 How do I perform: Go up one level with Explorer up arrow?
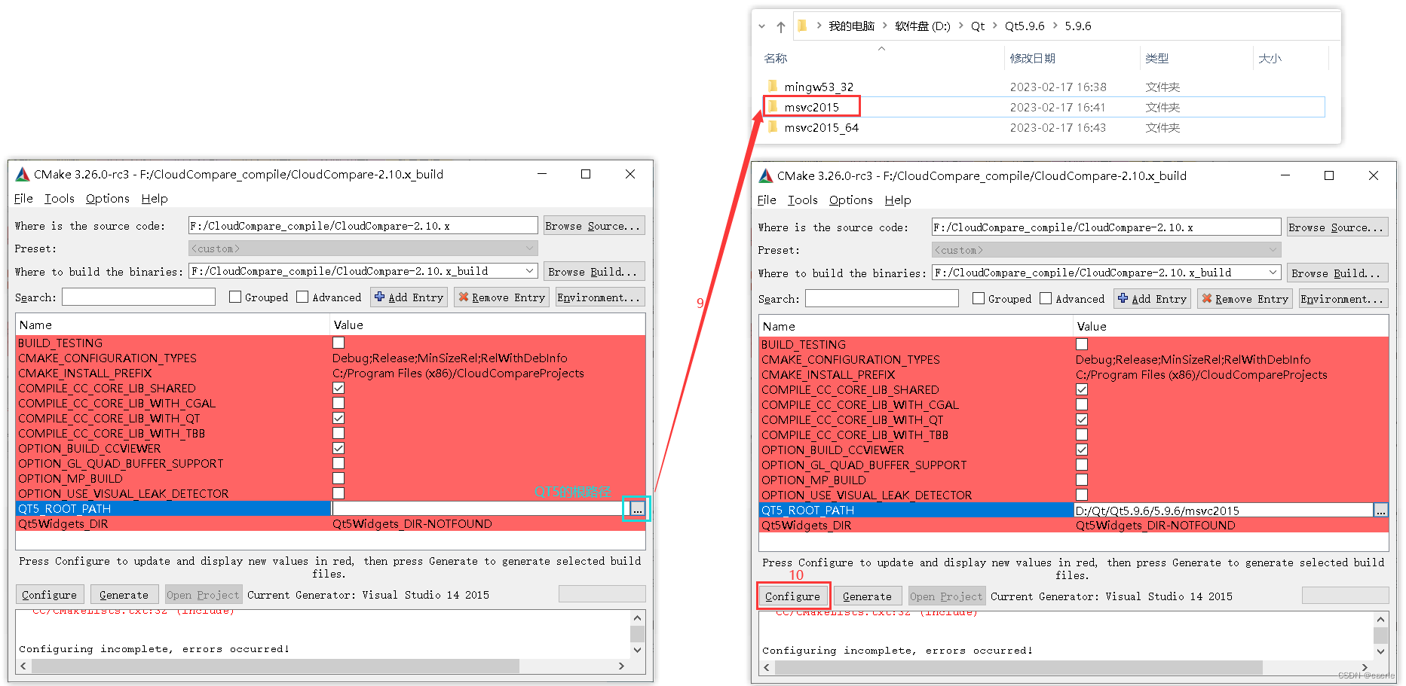coord(781,26)
